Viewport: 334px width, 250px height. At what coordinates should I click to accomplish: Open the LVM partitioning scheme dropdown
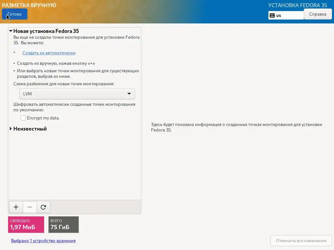tap(77, 94)
